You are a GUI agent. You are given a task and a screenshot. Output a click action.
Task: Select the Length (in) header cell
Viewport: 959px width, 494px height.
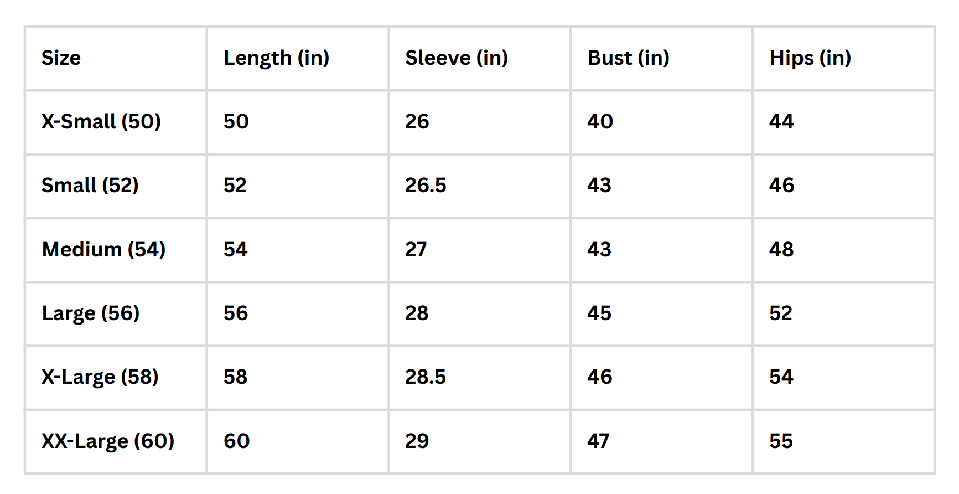pos(276,58)
